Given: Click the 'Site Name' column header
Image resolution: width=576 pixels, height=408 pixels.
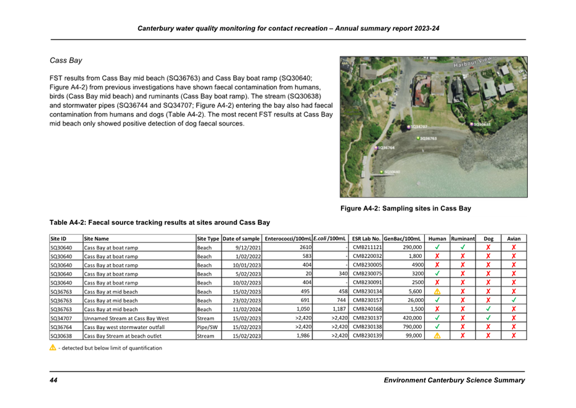Looking at the screenshot, I should click(x=96, y=238).
